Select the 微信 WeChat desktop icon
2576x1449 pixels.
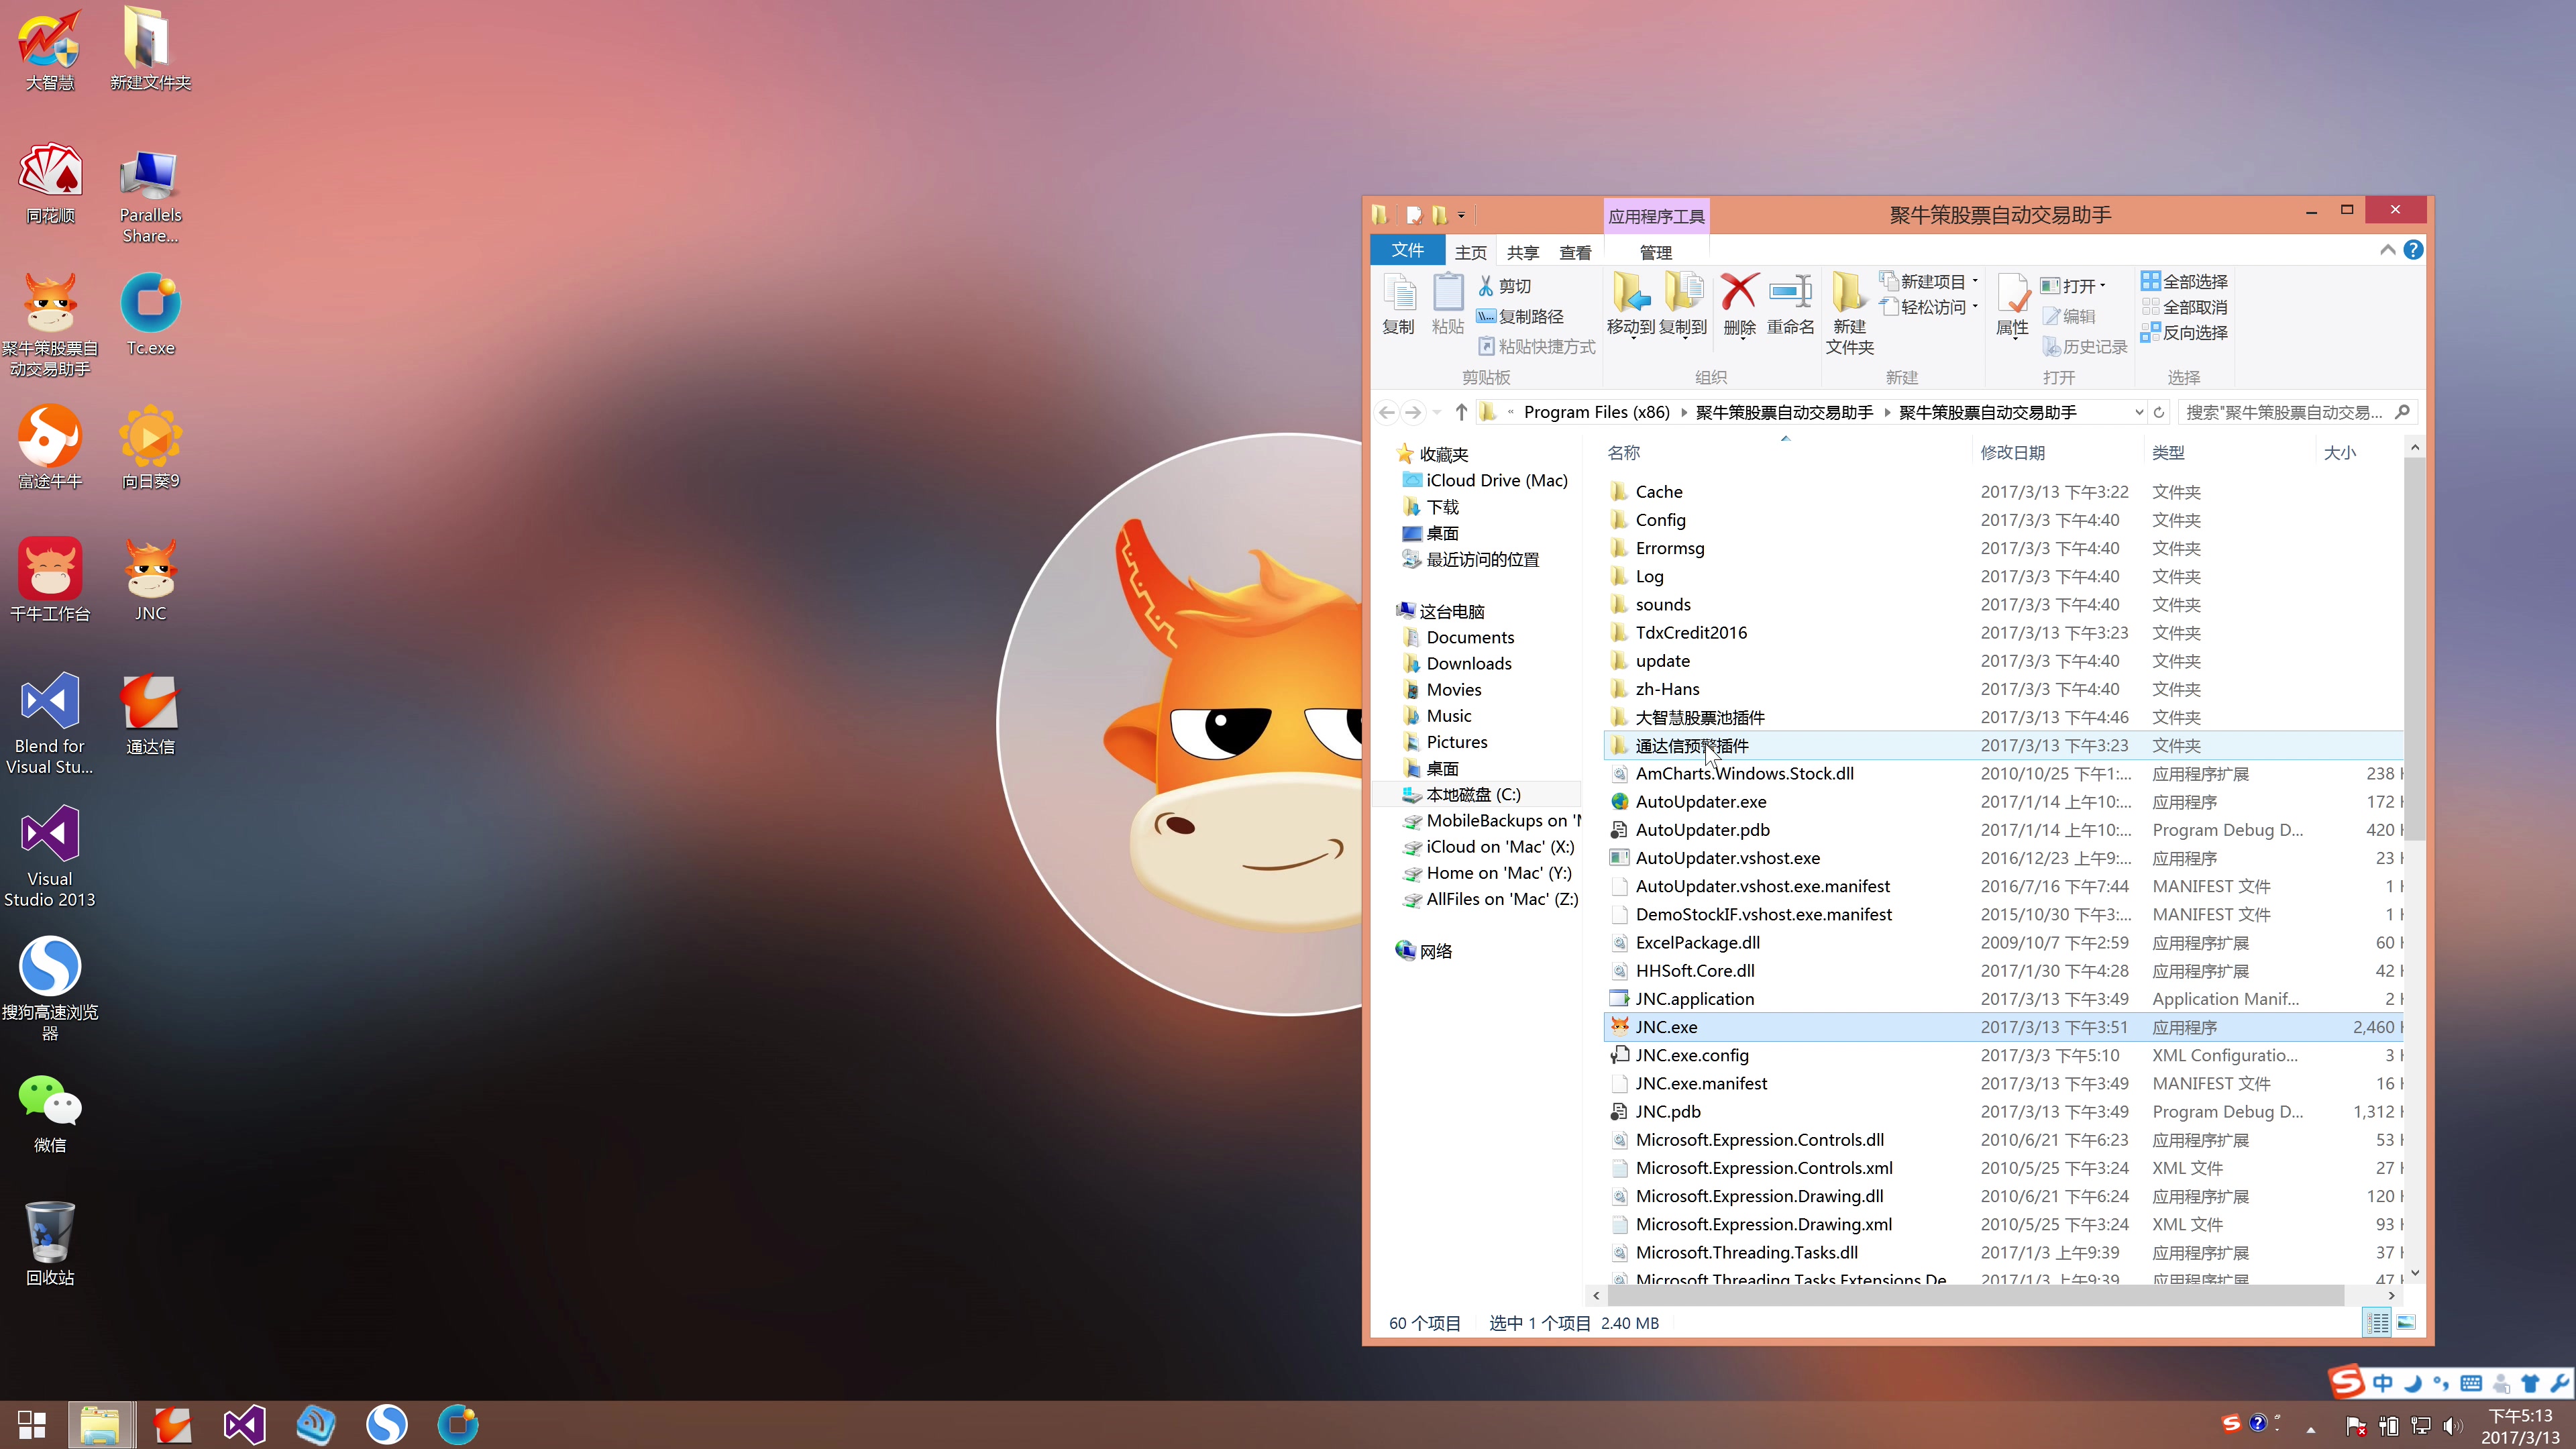(50, 1113)
